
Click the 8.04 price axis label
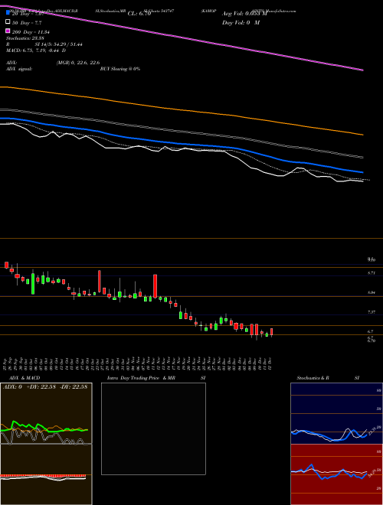[372, 292]
